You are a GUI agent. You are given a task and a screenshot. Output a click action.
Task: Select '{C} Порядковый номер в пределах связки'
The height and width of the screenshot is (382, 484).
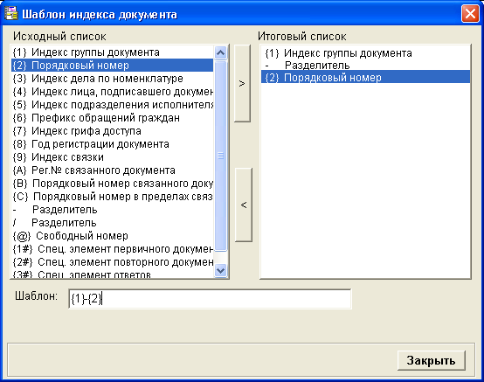pyautogui.click(x=113, y=197)
